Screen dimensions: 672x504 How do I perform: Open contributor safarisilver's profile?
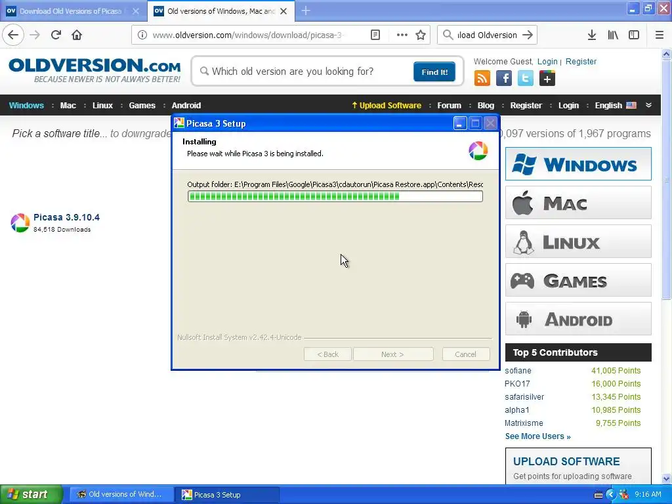524,397
